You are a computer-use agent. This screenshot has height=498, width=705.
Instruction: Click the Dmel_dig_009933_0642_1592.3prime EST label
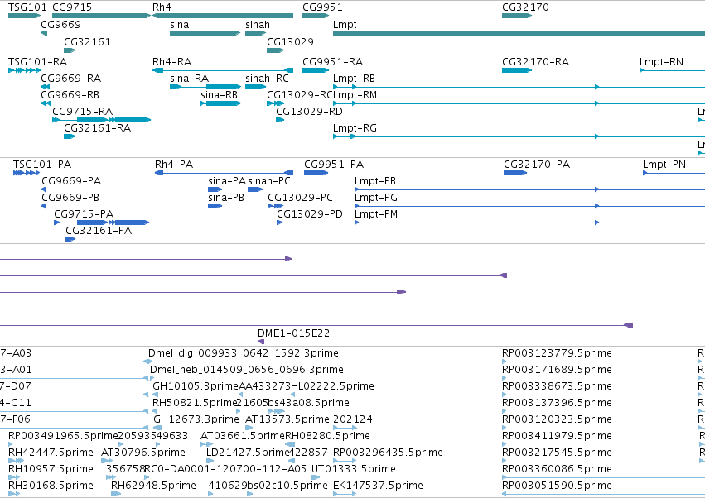click(x=244, y=353)
